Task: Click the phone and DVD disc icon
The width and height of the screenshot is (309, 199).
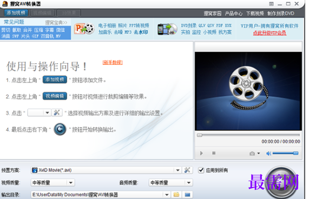Action: click(x=168, y=29)
